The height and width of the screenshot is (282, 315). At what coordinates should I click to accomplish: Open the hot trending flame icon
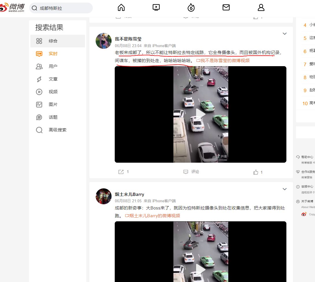191,8
